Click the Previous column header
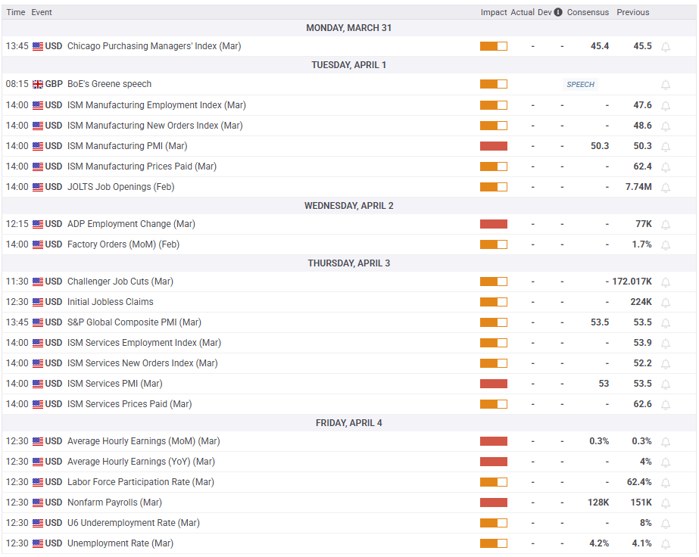Screen dimensions: 699x557 pyautogui.click(x=632, y=12)
